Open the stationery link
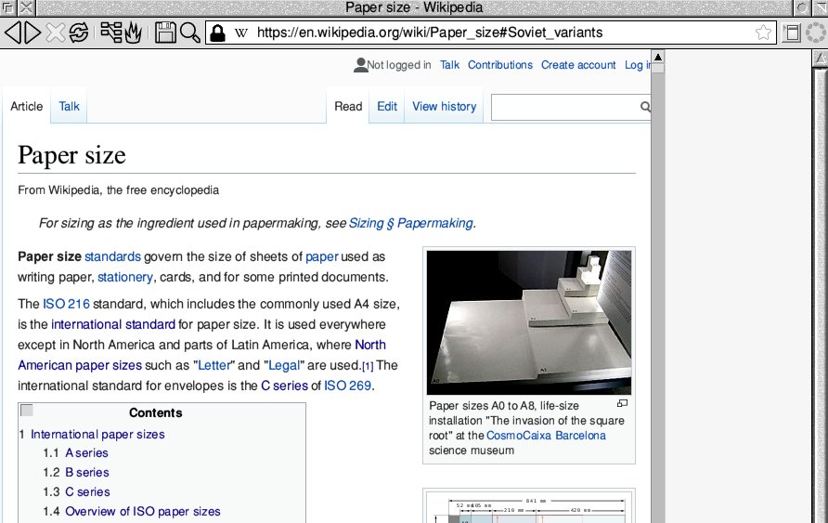 point(125,278)
